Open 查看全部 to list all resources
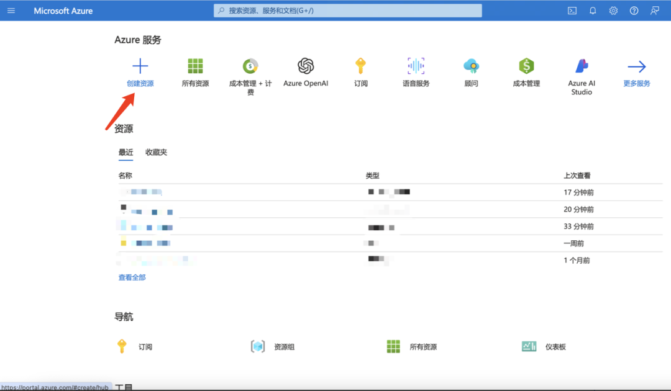This screenshot has width=671, height=391. click(131, 277)
